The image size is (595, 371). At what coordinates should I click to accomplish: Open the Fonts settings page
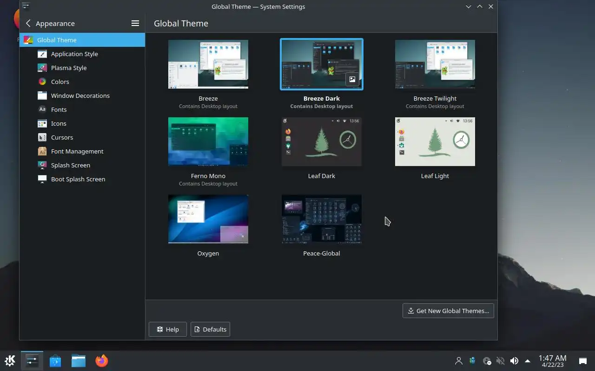click(x=82, y=109)
